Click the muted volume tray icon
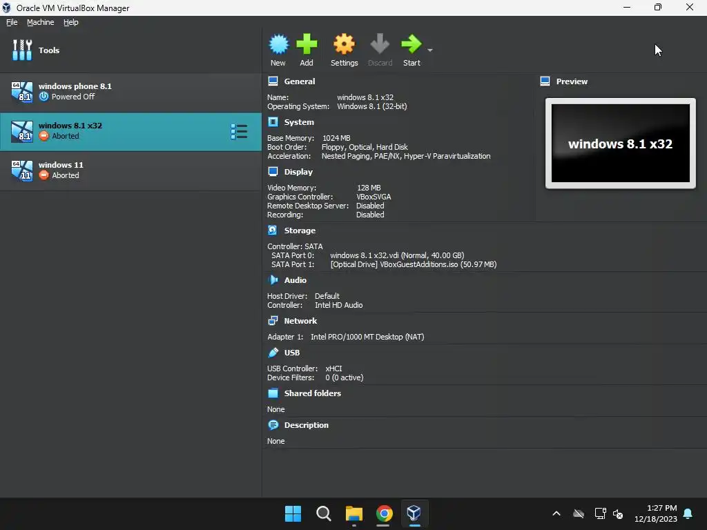The height and width of the screenshot is (530, 707). tap(618, 513)
